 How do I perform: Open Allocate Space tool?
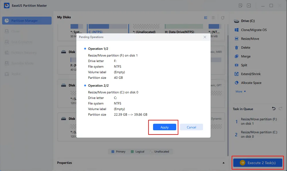click(237, 83)
